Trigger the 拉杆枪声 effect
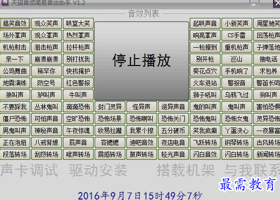Image resolution: width=280 pixels, height=200 pixels. tap(78, 48)
